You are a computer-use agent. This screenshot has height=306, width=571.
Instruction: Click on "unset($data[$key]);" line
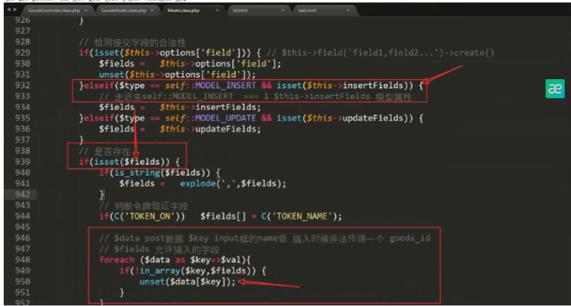tap(187, 281)
